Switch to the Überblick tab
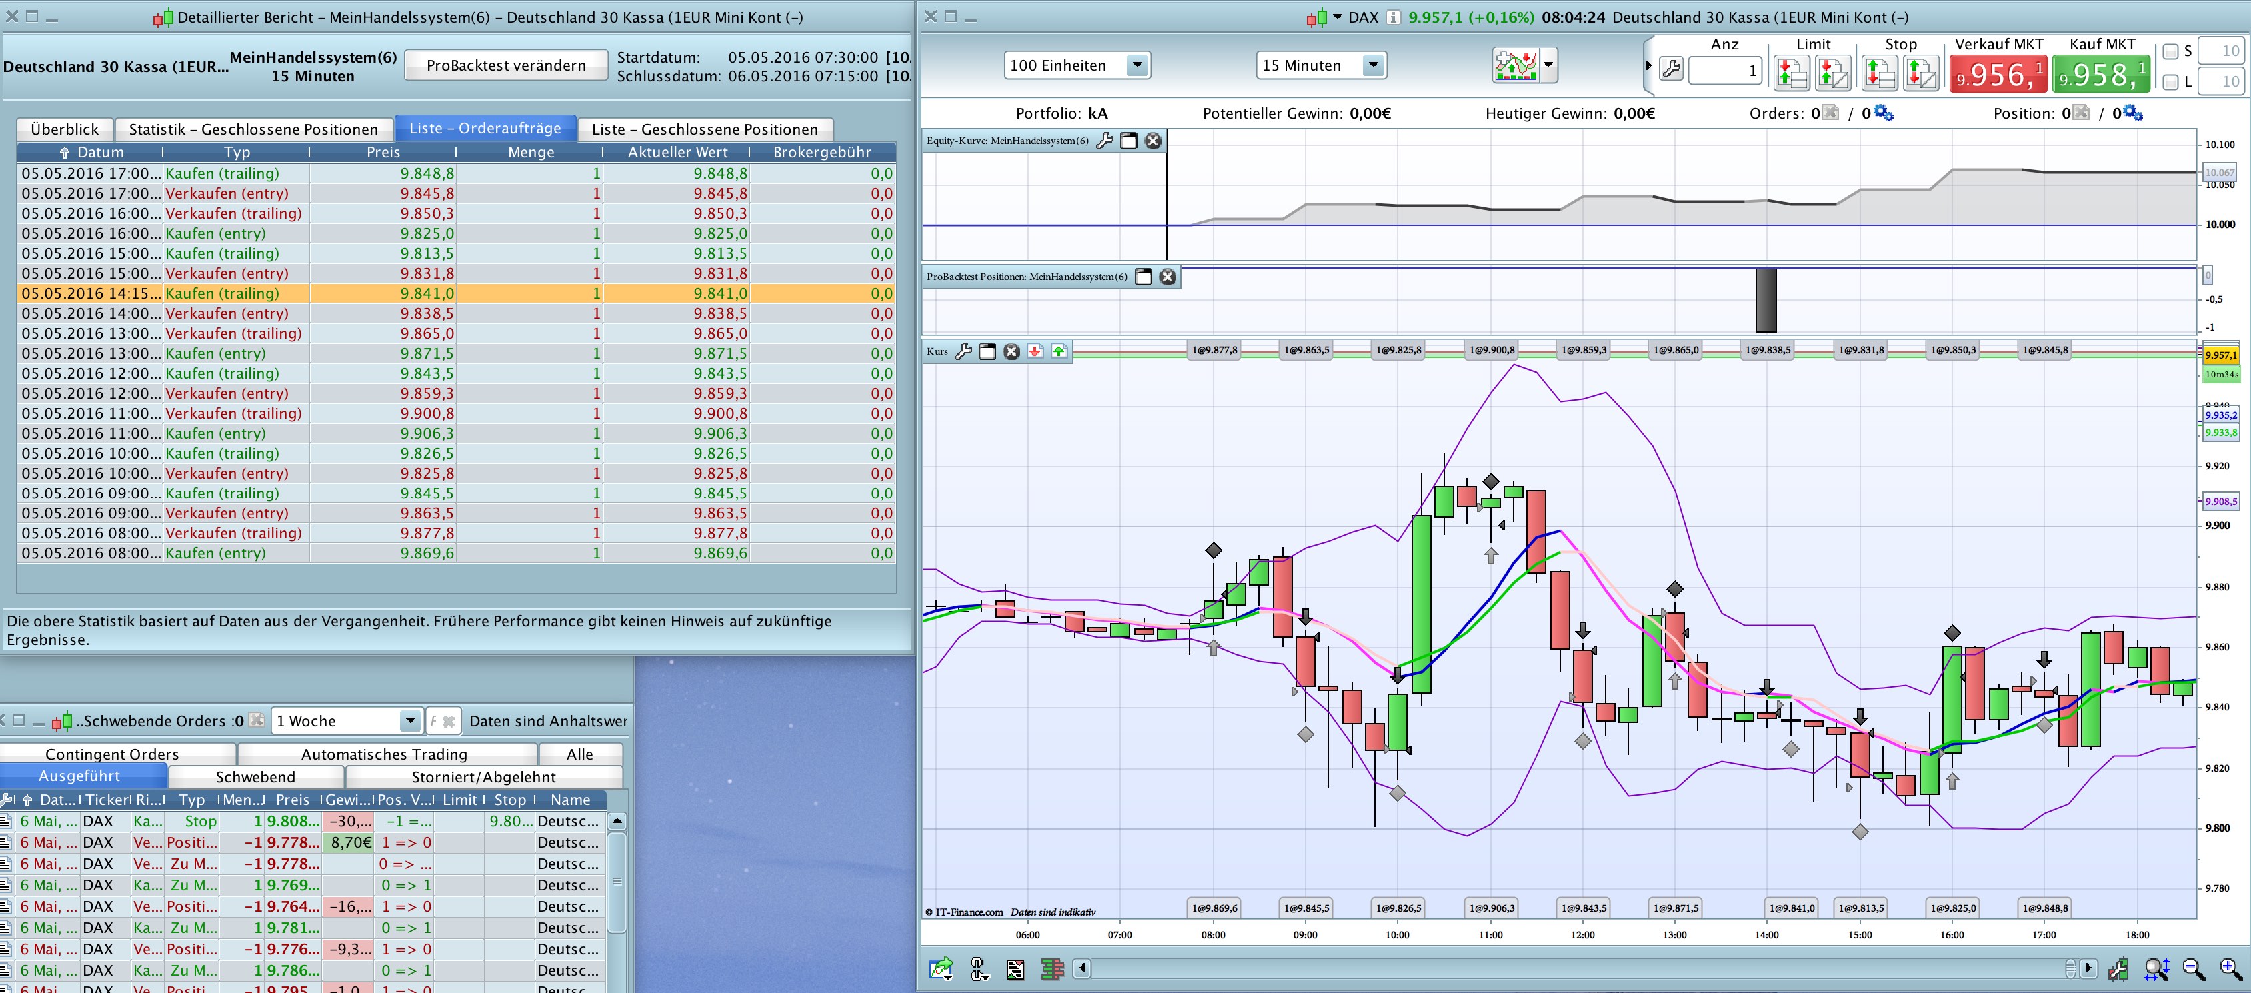Image resolution: width=2251 pixels, height=993 pixels. tap(64, 129)
